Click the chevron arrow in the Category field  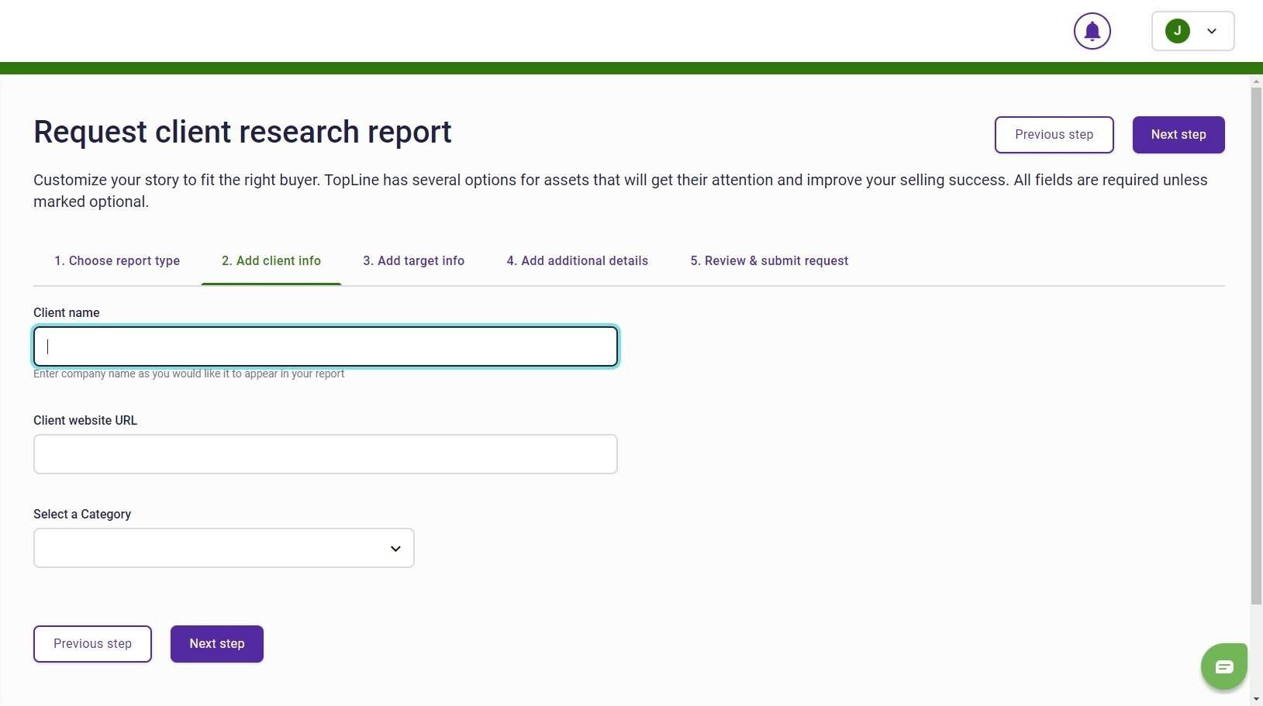click(x=395, y=549)
